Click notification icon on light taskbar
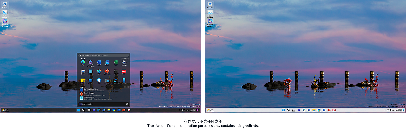 click(403, 110)
